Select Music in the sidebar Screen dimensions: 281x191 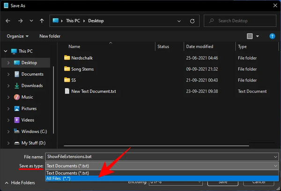tap(27, 97)
